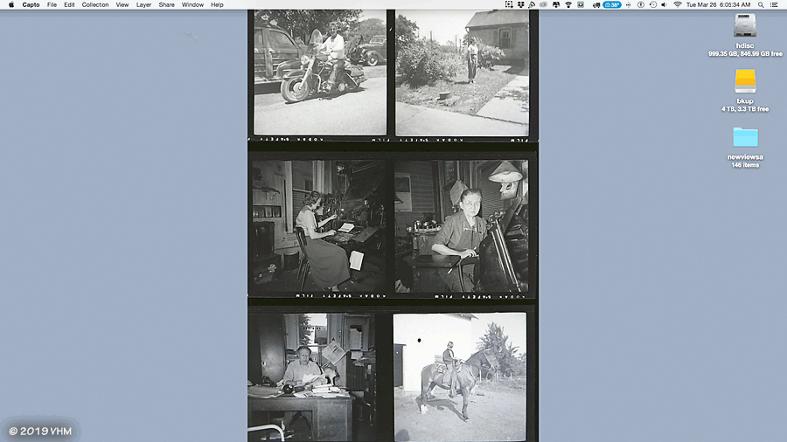Click the Capto screen capture status icon
The width and height of the screenshot is (787, 442).
pos(509,4)
